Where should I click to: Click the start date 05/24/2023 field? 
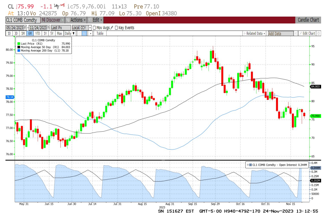15,28
